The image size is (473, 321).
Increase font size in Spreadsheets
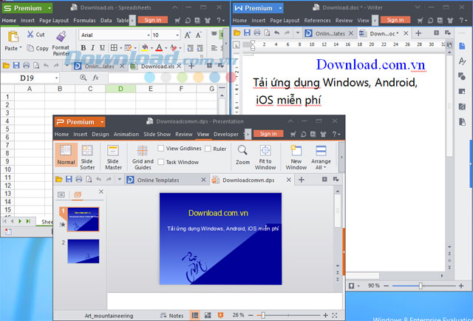(x=187, y=35)
